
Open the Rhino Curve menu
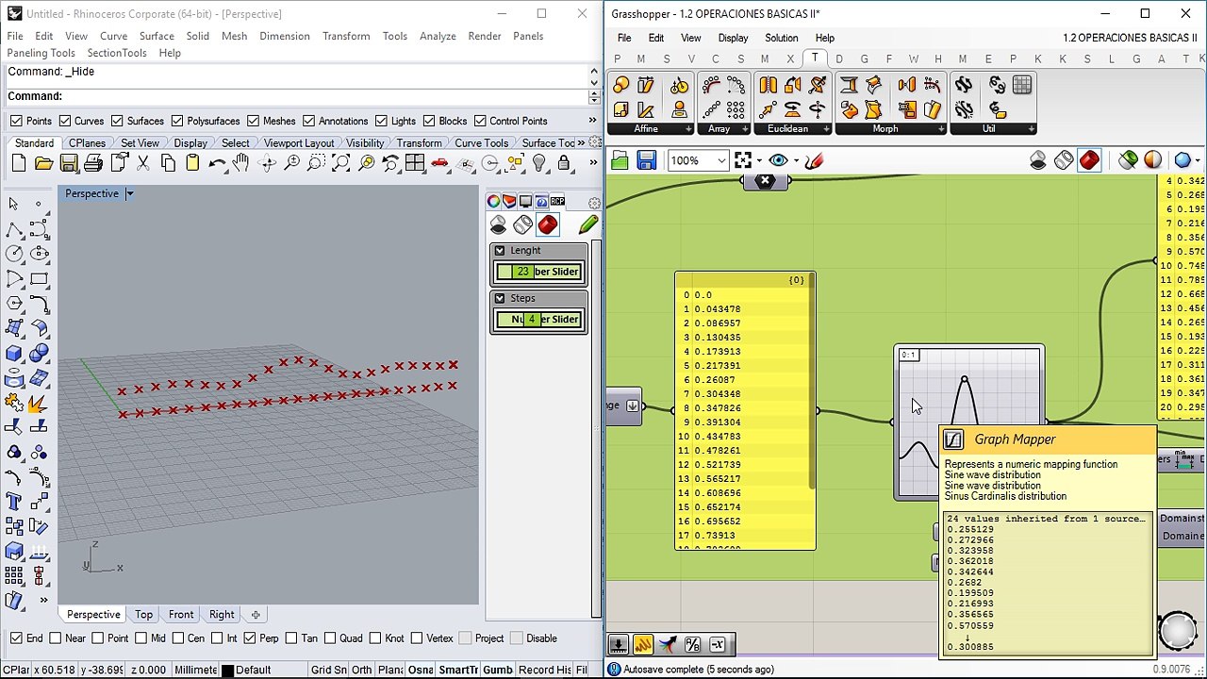pos(113,36)
